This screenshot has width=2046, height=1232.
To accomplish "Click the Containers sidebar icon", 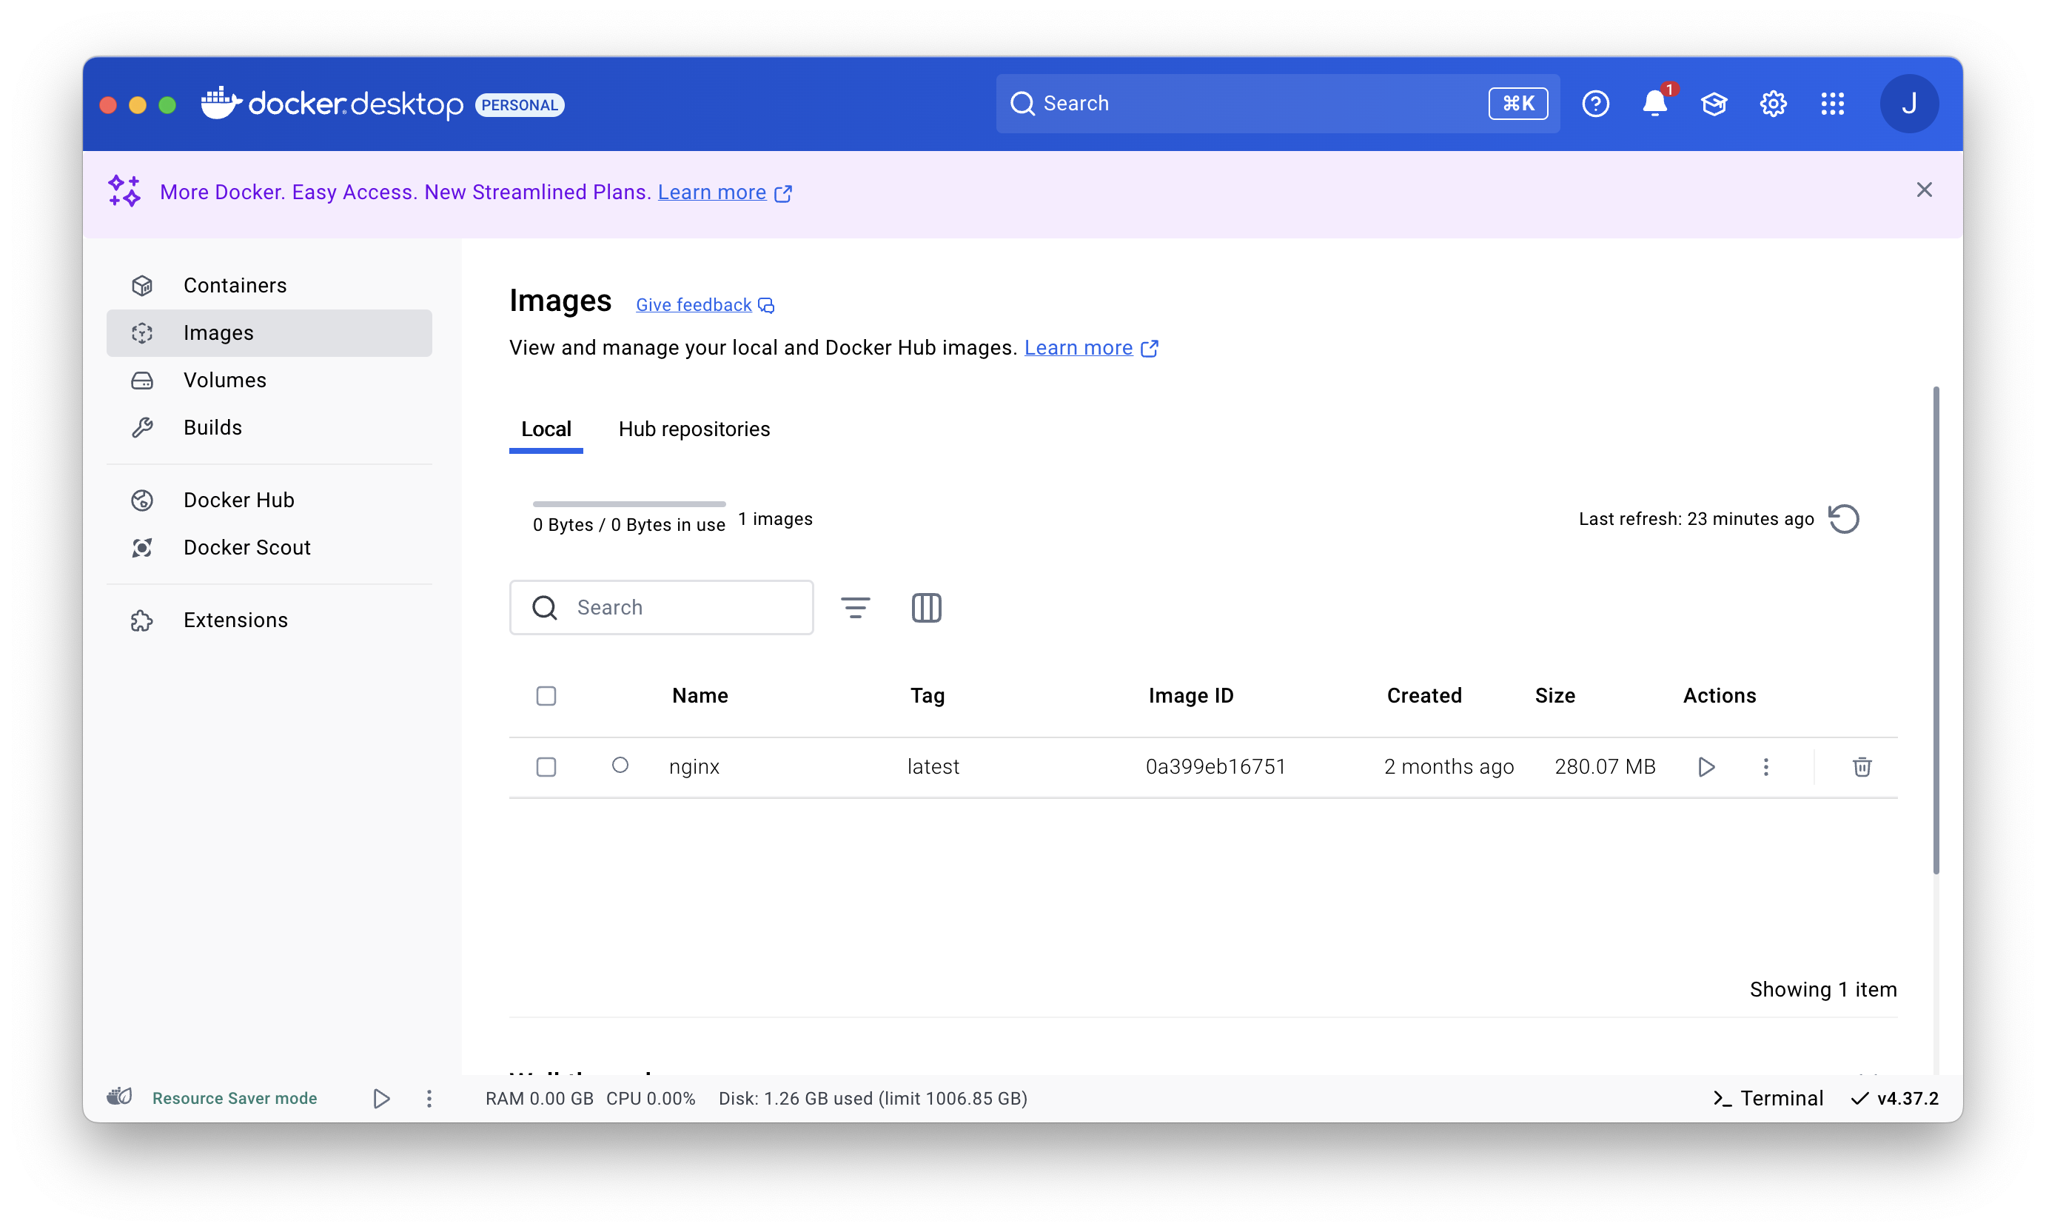I will click(x=142, y=286).
